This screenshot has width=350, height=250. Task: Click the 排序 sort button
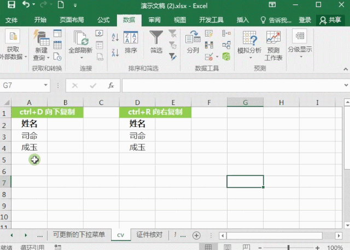tap(131, 43)
